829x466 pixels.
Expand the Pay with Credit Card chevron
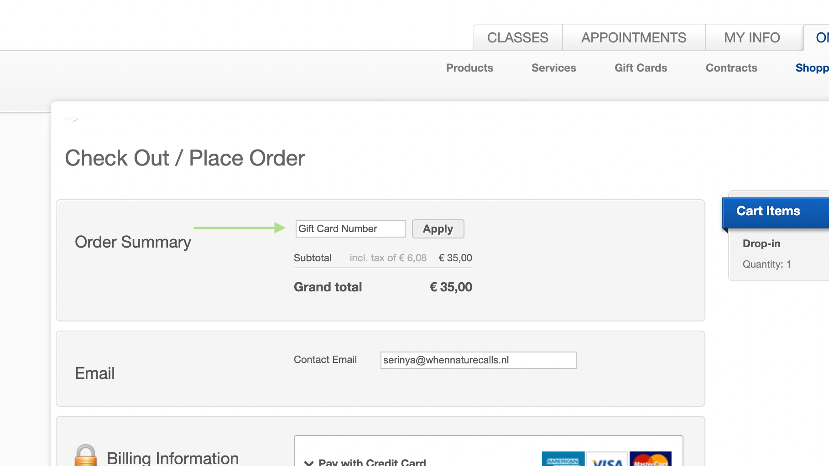(309, 462)
